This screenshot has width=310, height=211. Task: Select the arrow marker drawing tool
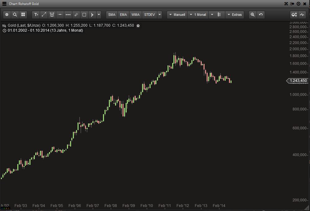92,15
